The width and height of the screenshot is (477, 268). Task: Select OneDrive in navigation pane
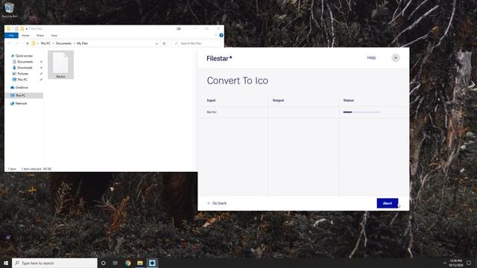(22, 88)
